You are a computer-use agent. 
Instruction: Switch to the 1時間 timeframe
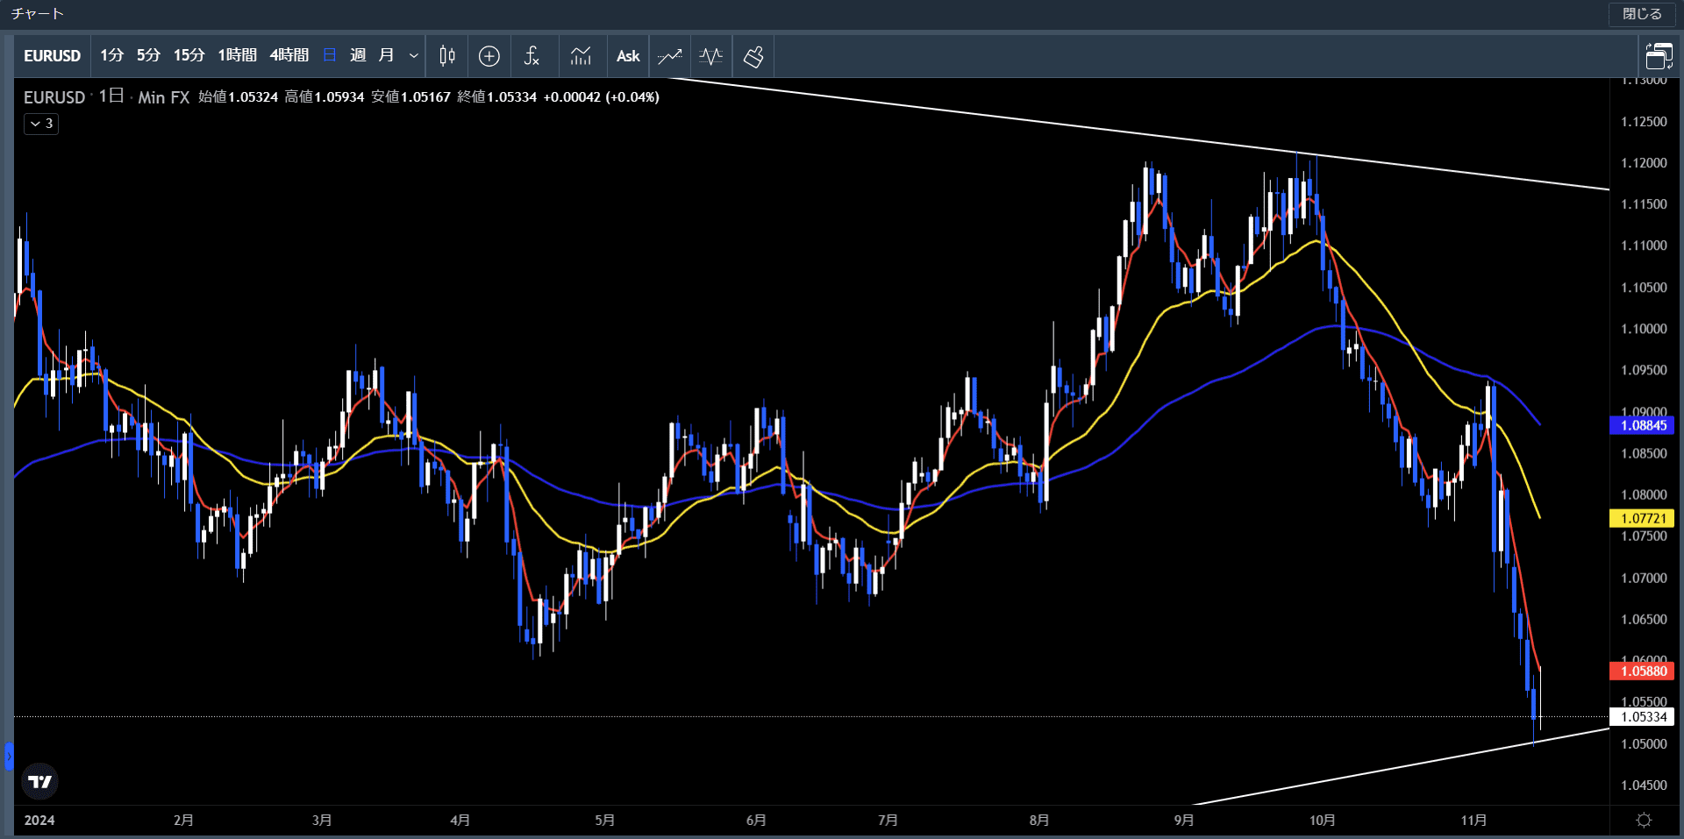pos(237,56)
